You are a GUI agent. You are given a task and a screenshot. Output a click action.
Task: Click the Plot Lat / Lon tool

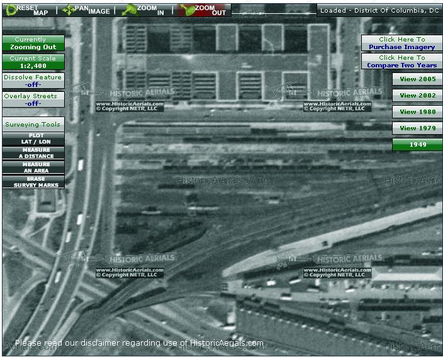pos(33,139)
